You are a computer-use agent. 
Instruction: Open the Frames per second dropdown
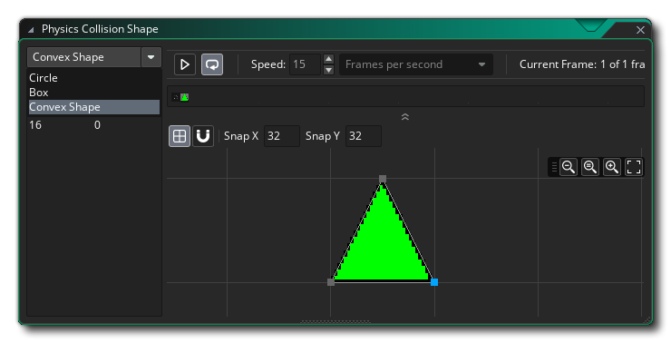[416, 64]
